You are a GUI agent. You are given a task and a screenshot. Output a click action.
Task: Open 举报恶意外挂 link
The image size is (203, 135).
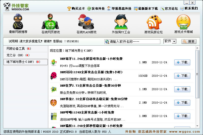(121, 9)
